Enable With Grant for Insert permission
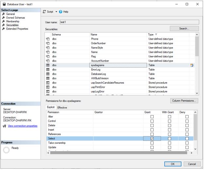 169,130
